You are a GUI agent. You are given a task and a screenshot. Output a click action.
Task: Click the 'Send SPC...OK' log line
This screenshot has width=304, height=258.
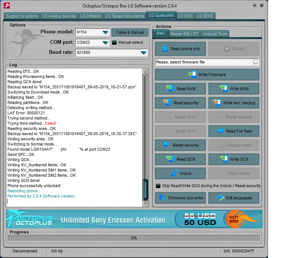(21, 154)
